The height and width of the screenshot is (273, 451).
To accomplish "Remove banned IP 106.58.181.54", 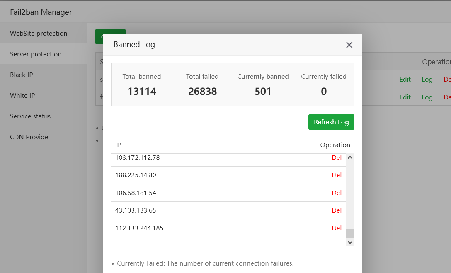I will pyautogui.click(x=337, y=193).
